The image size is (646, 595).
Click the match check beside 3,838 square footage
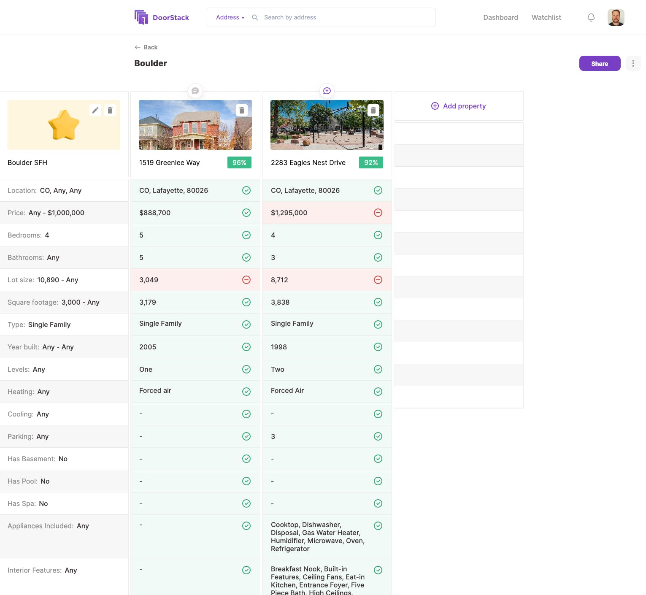(378, 302)
